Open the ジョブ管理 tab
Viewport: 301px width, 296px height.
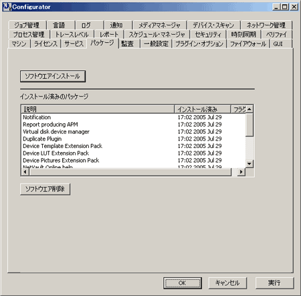[x=27, y=25]
